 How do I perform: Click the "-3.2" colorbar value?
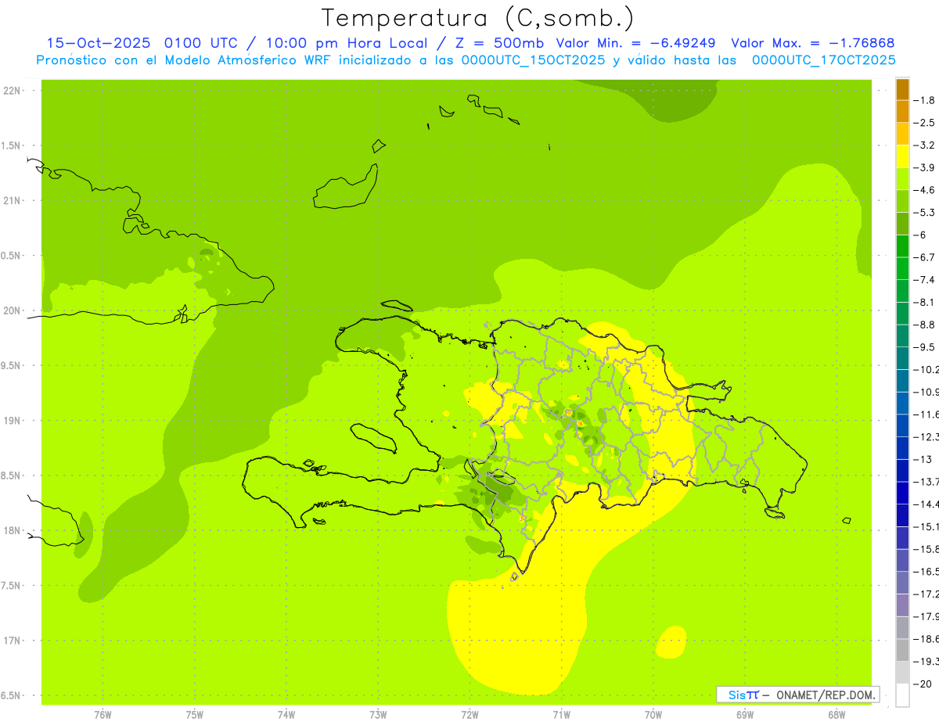point(926,145)
